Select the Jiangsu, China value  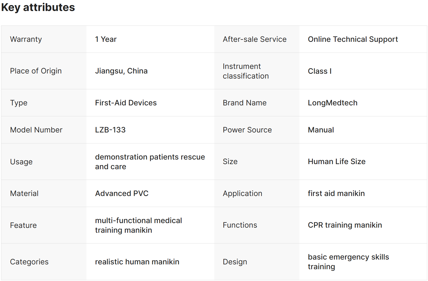(x=121, y=71)
